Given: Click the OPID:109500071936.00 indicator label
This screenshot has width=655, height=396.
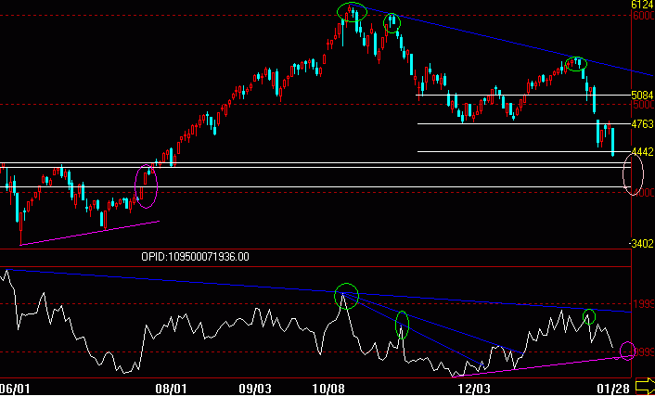Looking at the screenshot, I should (195, 256).
